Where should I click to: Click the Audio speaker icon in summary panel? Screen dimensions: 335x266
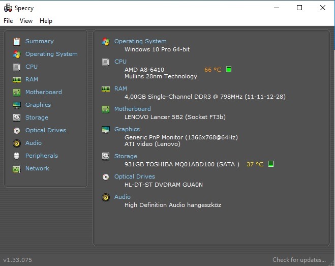106,197
